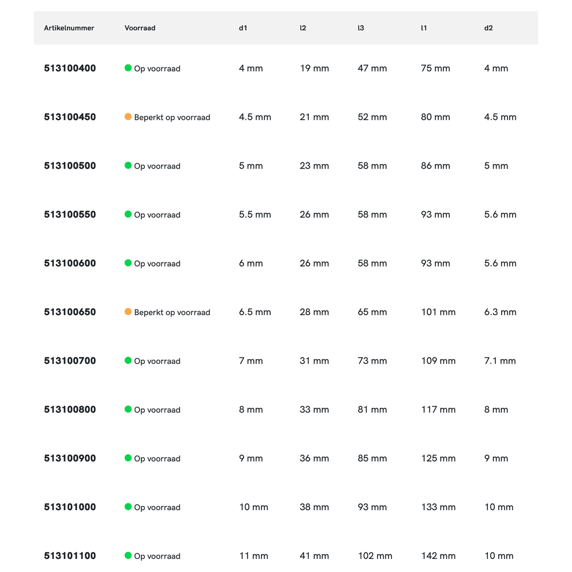Click the Voorraad column header
Image resolution: width=572 pixels, height=572 pixels.
140,28
